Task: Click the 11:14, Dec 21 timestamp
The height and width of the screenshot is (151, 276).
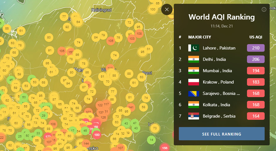Action: coord(222,26)
